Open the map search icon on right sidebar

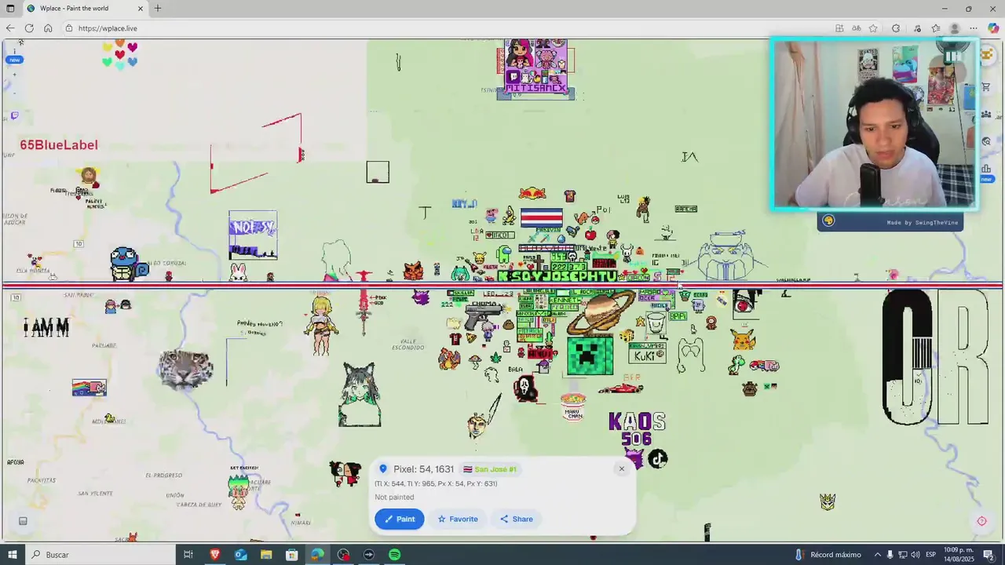click(987, 141)
